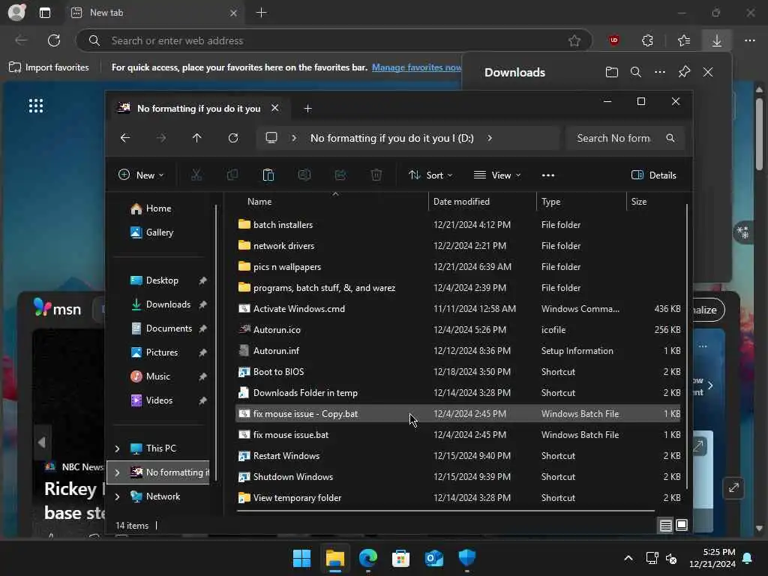Click the Search No formatting search box

pos(625,138)
